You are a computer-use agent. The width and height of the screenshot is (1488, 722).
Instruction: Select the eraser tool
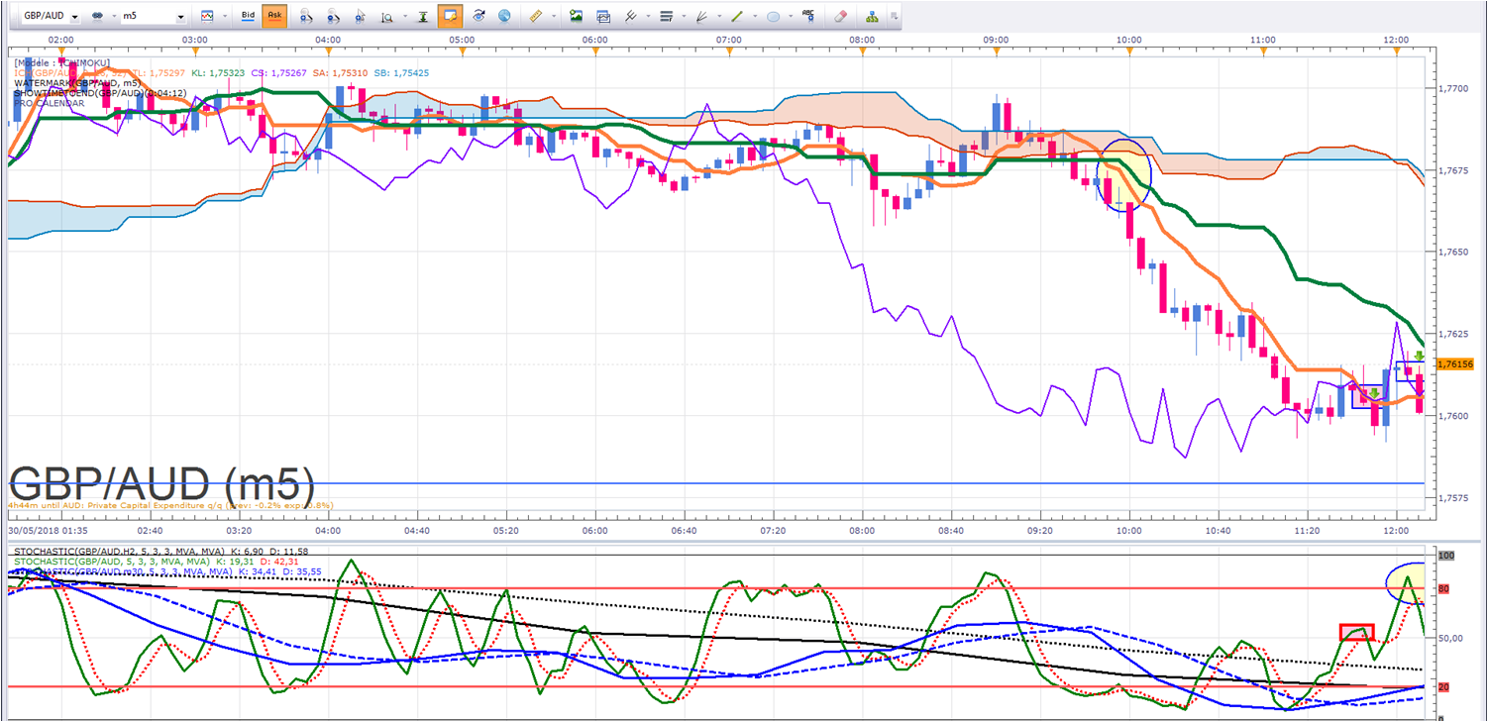tap(840, 17)
